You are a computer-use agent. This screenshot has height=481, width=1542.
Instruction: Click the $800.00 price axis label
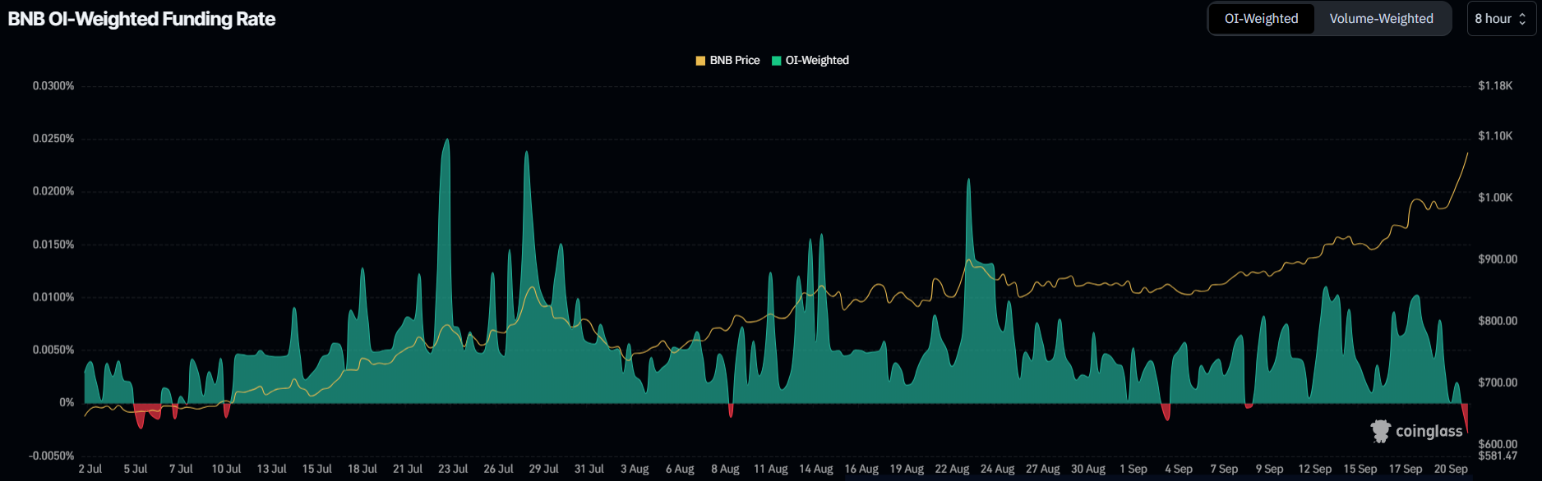point(1498,321)
